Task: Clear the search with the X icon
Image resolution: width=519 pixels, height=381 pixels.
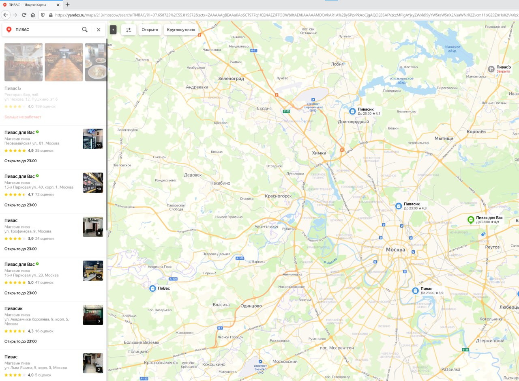Action: (99, 30)
